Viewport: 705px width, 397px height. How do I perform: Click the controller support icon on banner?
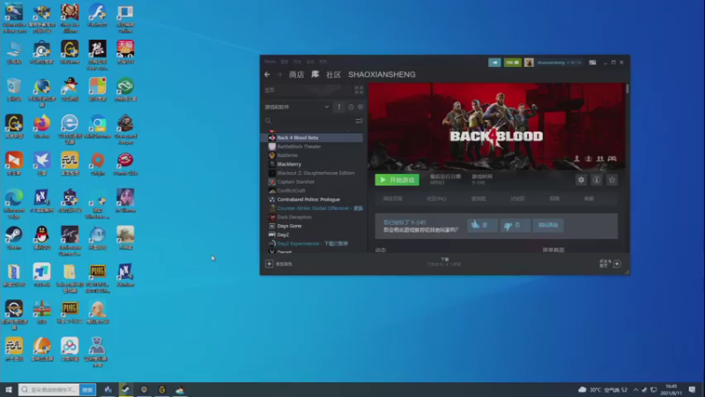coord(612,159)
